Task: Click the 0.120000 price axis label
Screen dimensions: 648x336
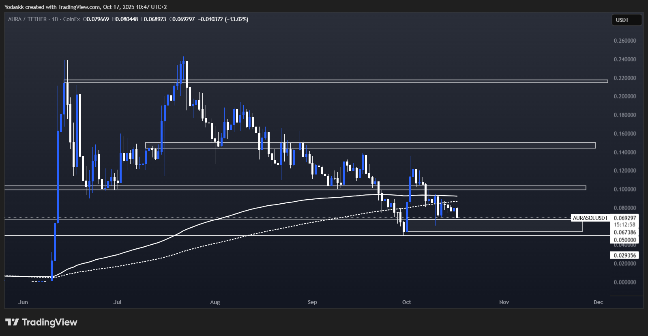Action: [625, 170]
